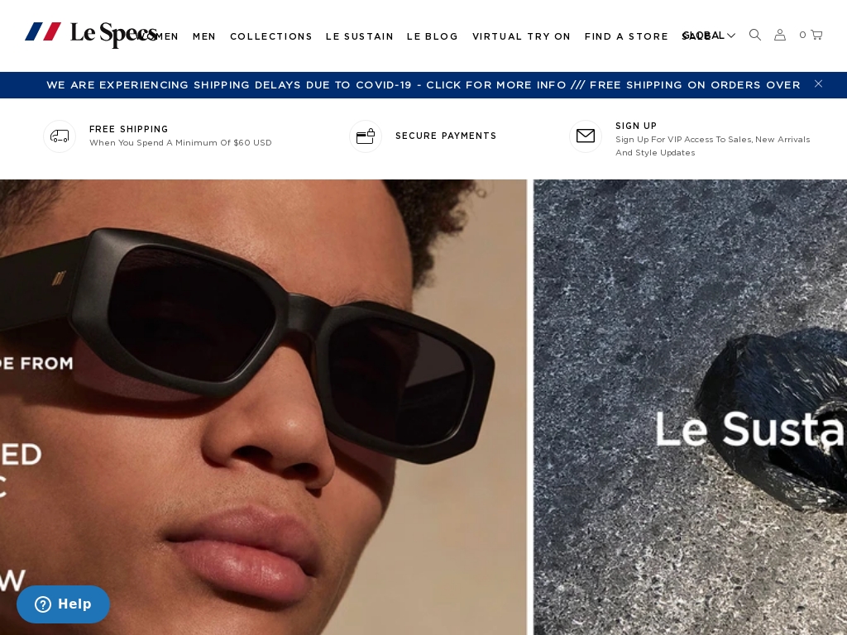Open the account profile icon
847x635 pixels.
779,35
